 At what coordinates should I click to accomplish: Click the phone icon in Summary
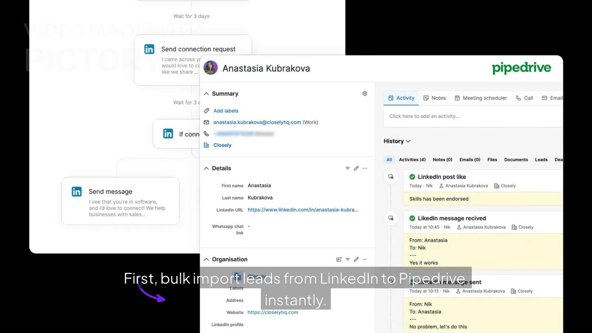pyautogui.click(x=206, y=134)
